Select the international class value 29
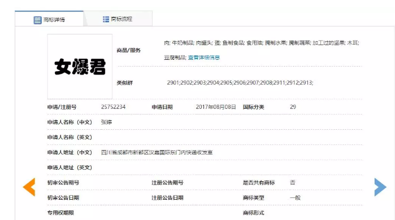This screenshot has height=220, width=395. [x=293, y=107]
